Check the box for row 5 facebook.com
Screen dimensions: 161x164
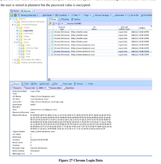(49, 45)
